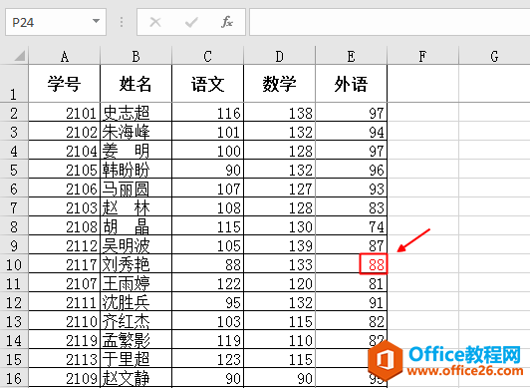Viewport: 530px width, 388px height.
Task: Click the student ID 2109 cell
Action: (64, 377)
